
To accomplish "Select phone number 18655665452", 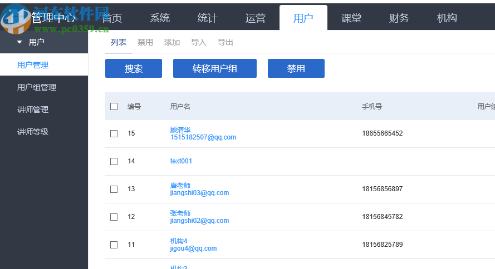I will (x=383, y=133).
